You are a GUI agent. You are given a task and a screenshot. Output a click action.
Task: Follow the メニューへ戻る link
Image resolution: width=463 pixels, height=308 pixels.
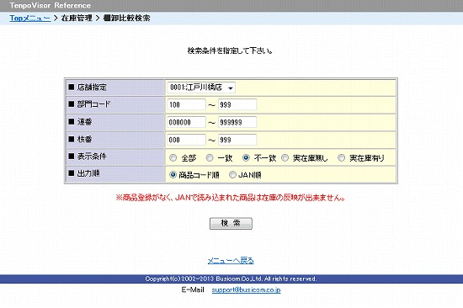tap(231, 261)
